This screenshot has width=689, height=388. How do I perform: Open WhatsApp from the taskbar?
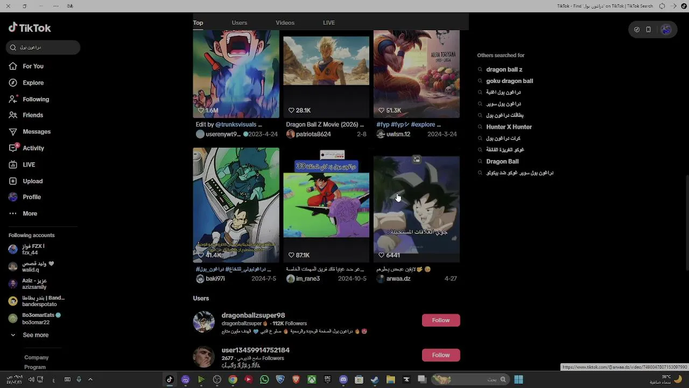(264, 379)
